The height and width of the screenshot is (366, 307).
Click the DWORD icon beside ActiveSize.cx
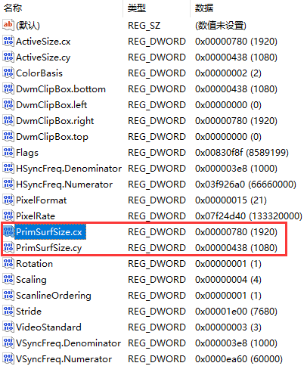click(x=8, y=41)
